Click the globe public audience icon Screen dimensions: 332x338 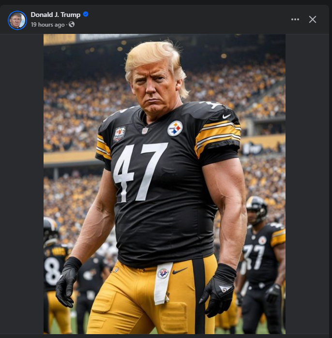point(72,24)
